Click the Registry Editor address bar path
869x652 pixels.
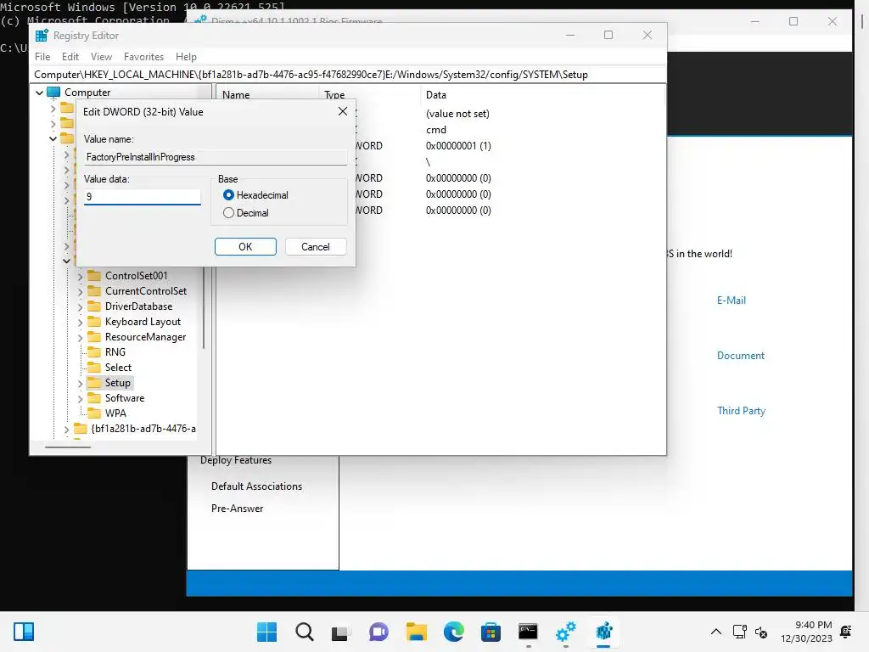click(347, 75)
